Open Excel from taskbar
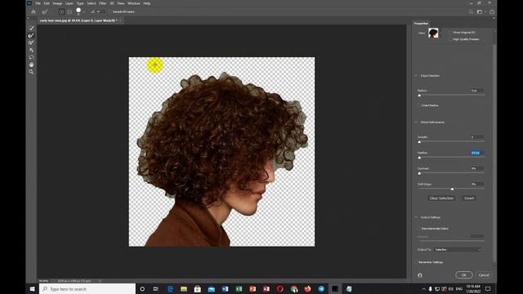 [239, 288]
